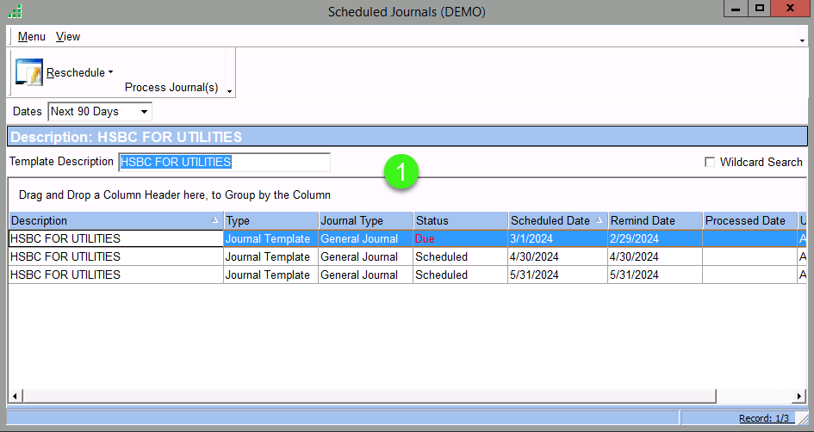The image size is (814, 432).
Task: Click Description column sort arrow
Action: [214, 221]
